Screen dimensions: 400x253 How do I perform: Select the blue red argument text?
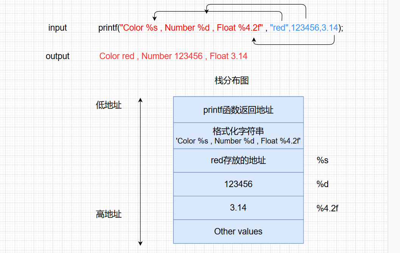279,28
